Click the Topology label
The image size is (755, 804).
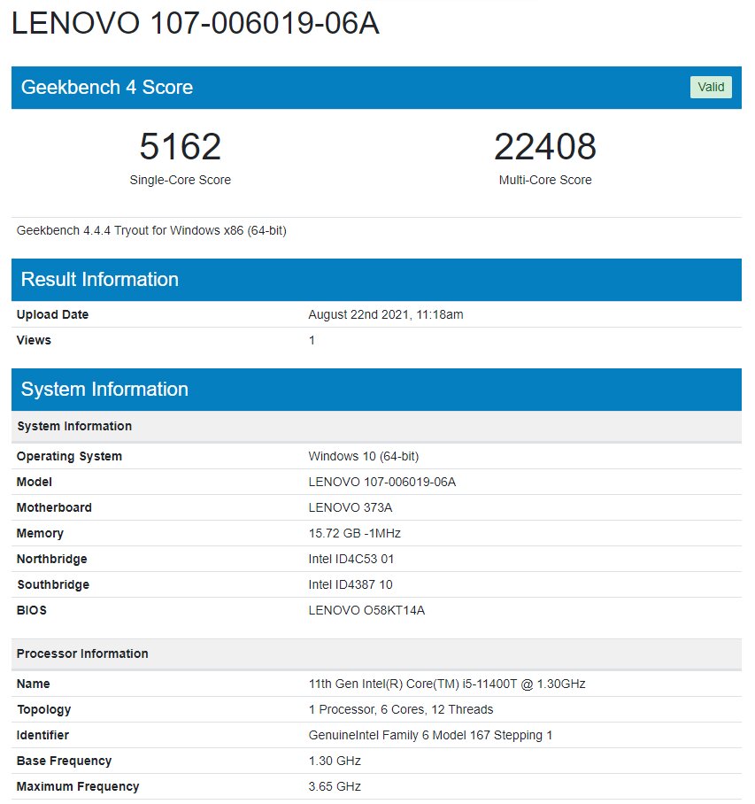[43, 709]
